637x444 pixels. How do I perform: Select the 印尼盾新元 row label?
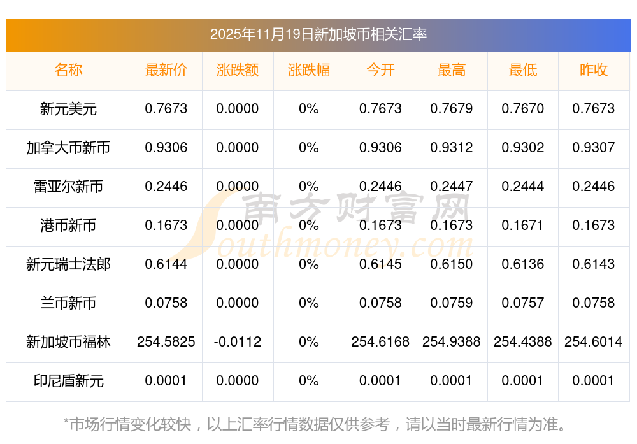click(68, 381)
